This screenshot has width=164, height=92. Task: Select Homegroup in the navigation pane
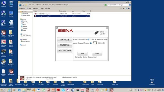tap(24, 34)
